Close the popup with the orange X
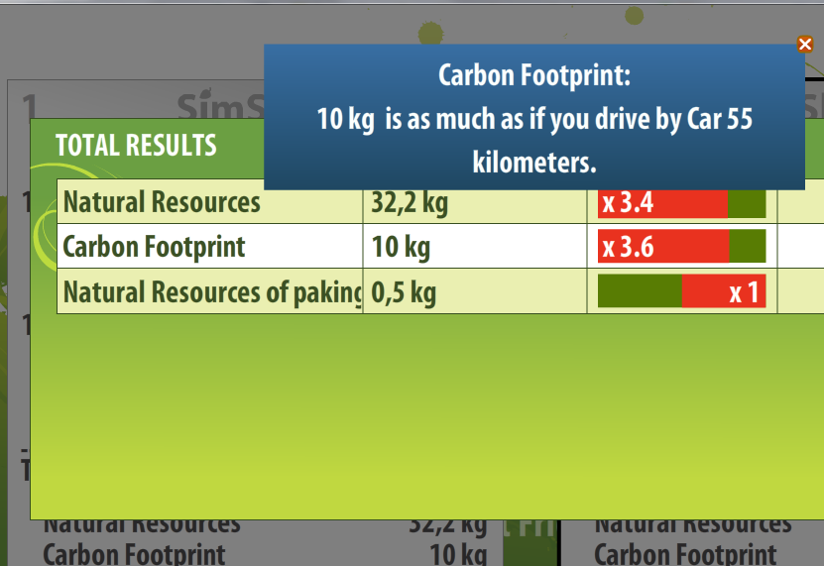The height and width of the screenshot is (566, 824). [x=805, y=44]
